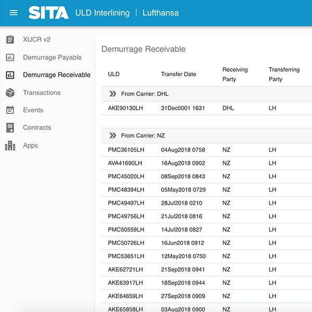This screenshot has width=312, height=312.
Task: Click transfer date 12May2018 0750
Action: tap(183, 256)
